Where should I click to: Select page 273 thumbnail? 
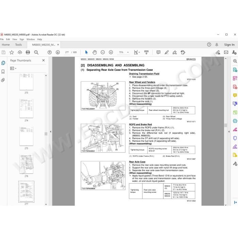point(26,82)
